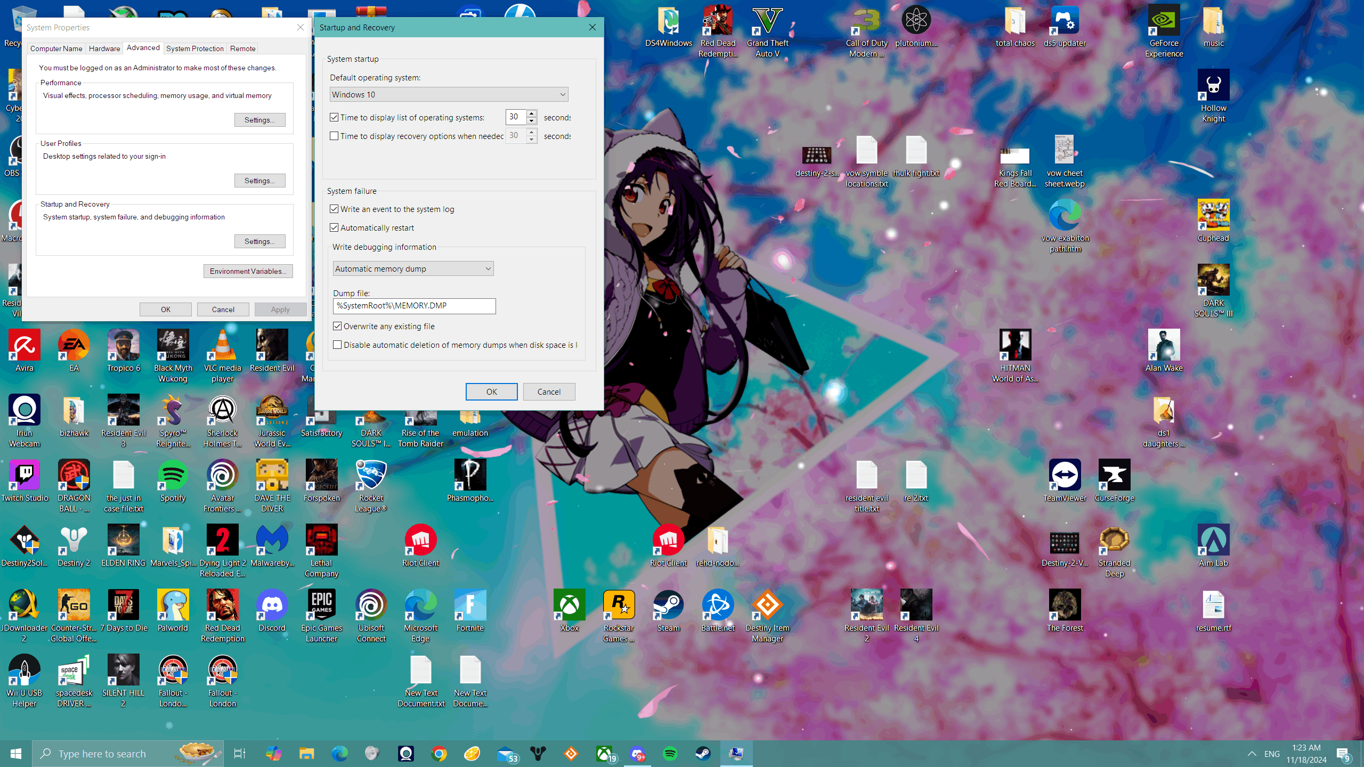The height and width of the screenshot is (767, 1364).
Task: Open VLC media player shortcut
Action: point(222,346)
